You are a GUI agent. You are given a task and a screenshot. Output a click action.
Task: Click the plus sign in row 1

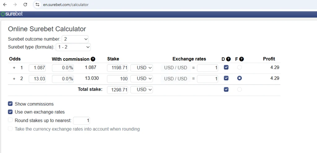[x=14, y=68]
